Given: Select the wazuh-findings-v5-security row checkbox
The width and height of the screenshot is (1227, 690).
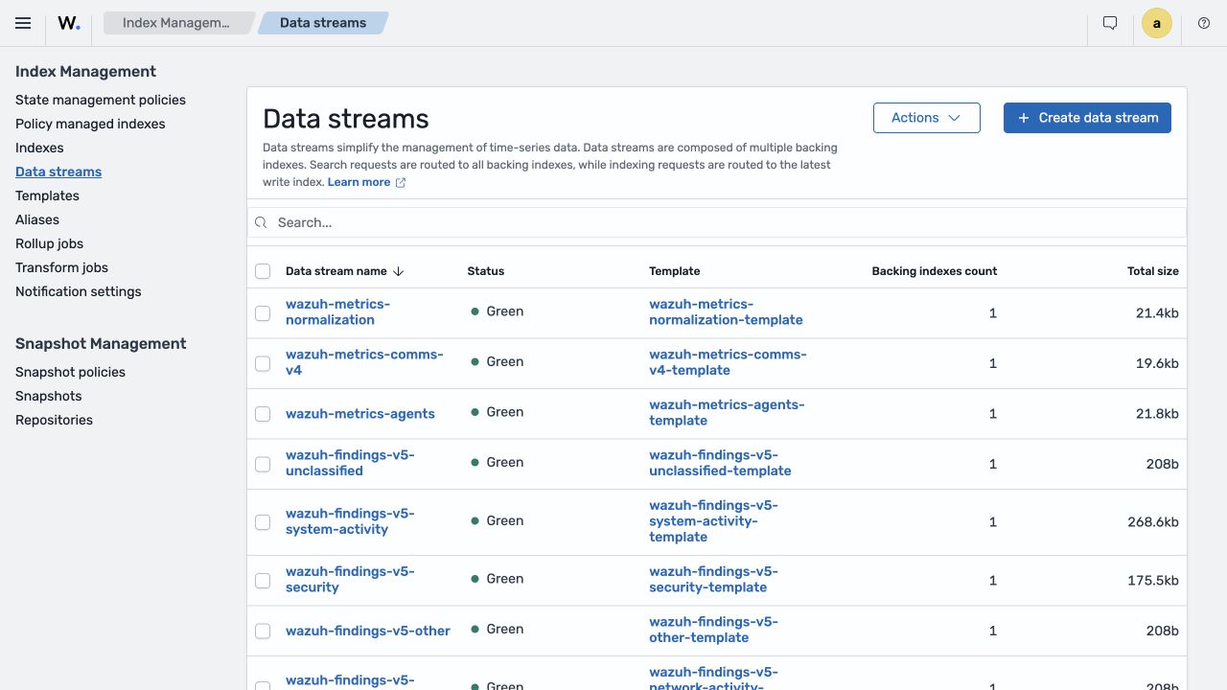Looking at the screenshot, I should [x=263, y=581].
